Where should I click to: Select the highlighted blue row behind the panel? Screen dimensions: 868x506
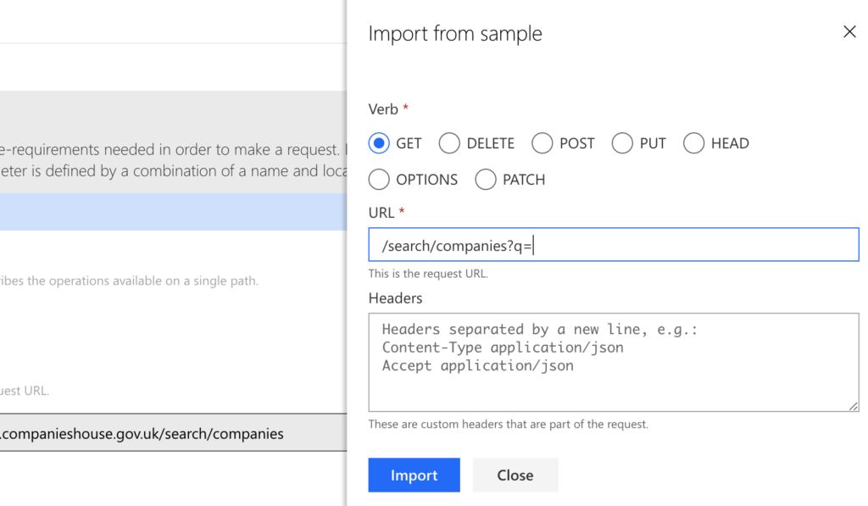(x=170, y=212)
